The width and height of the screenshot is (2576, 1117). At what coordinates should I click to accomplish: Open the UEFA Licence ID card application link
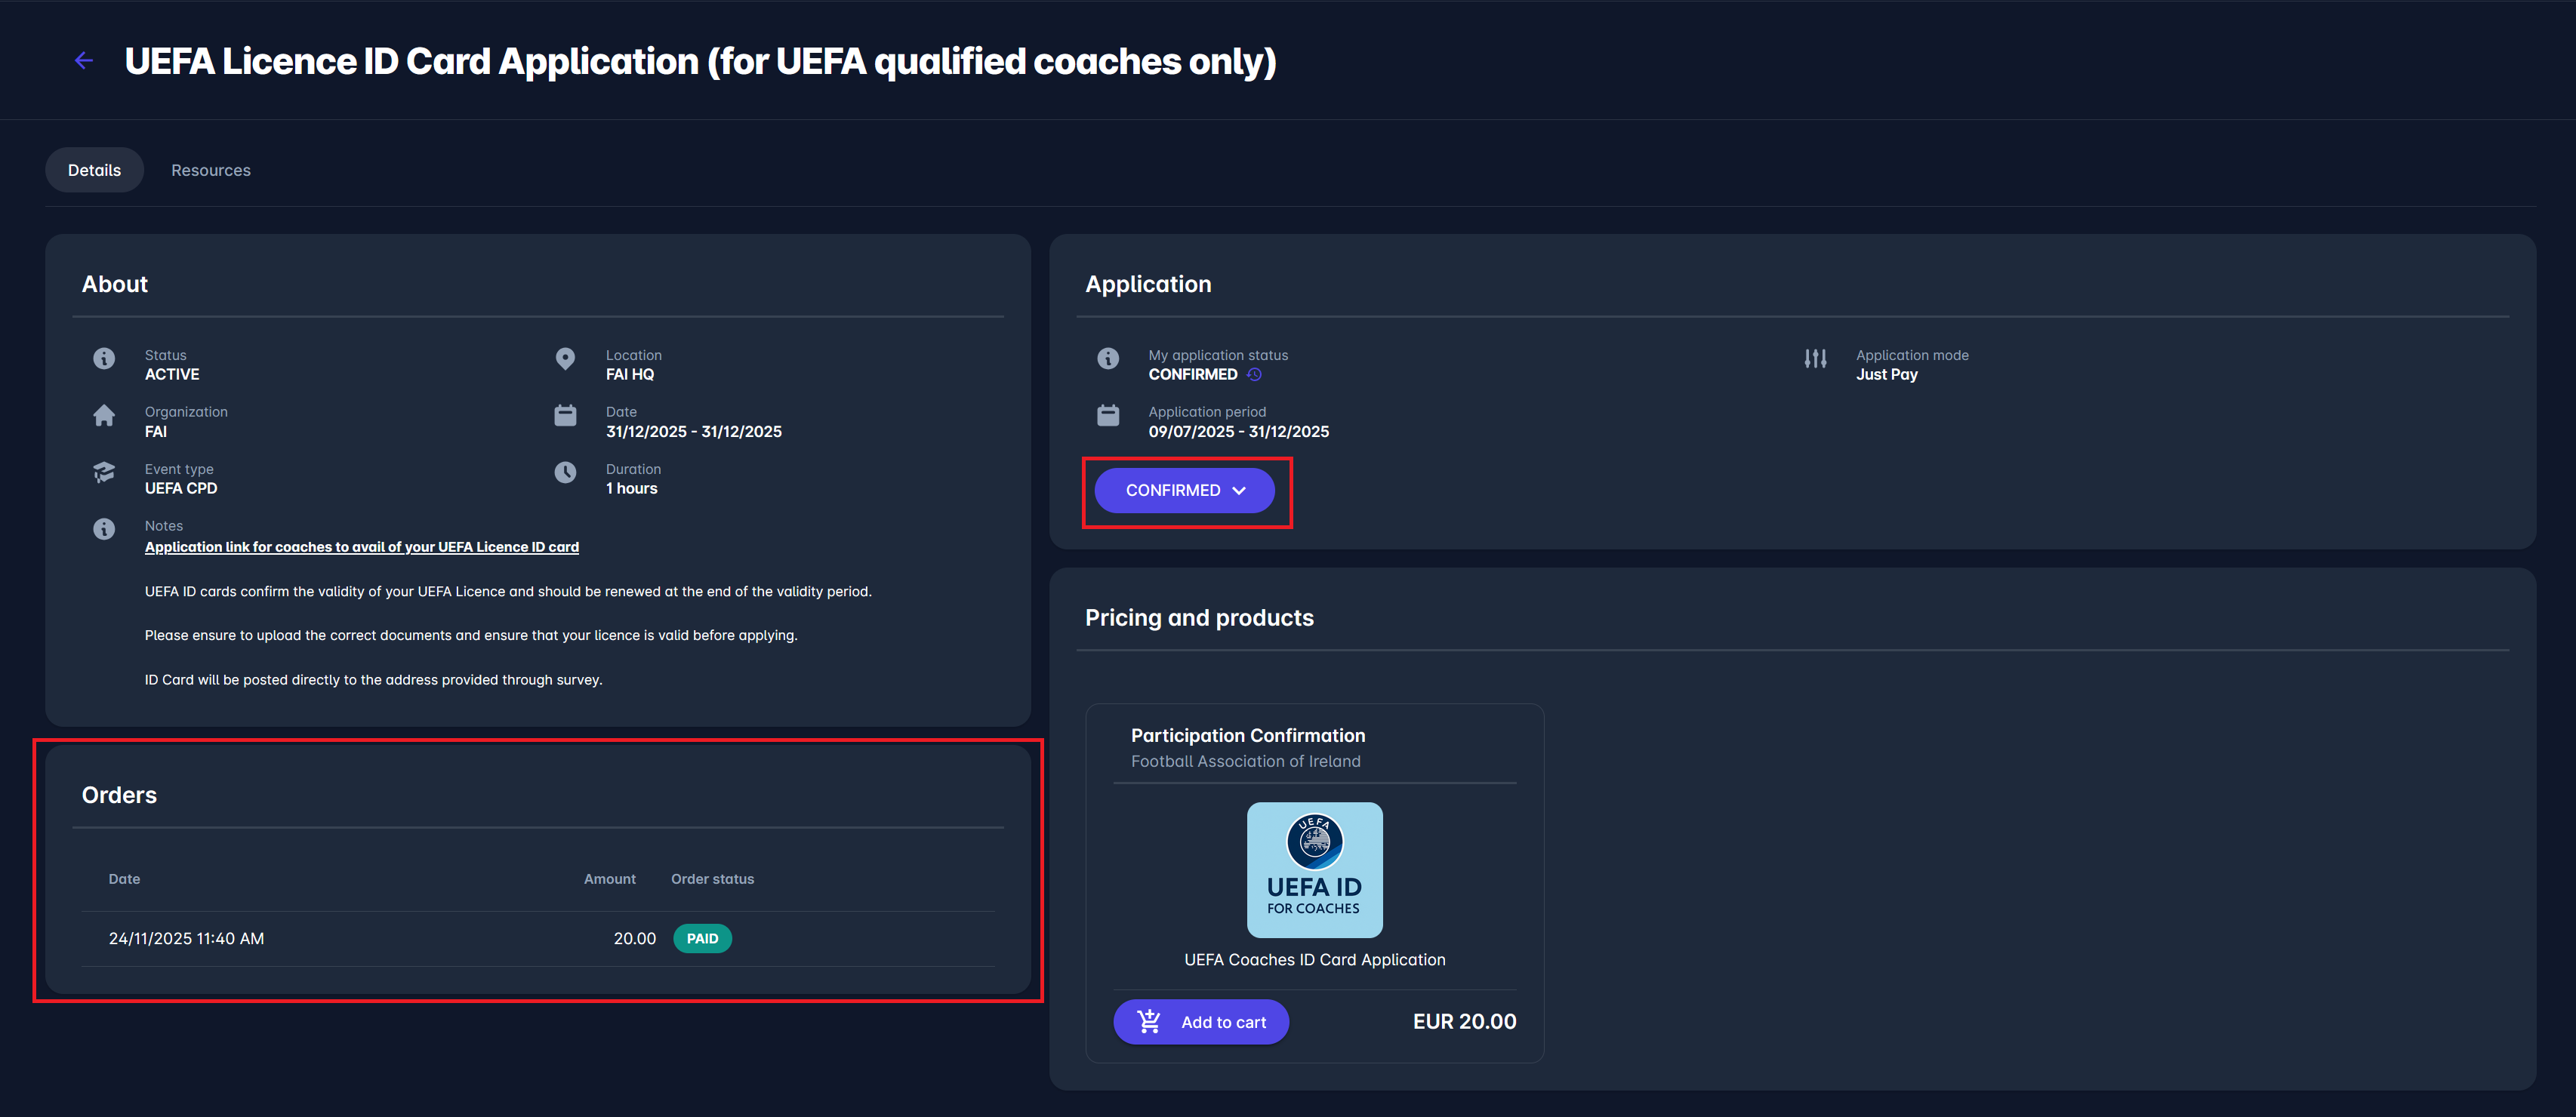[362, 547]
